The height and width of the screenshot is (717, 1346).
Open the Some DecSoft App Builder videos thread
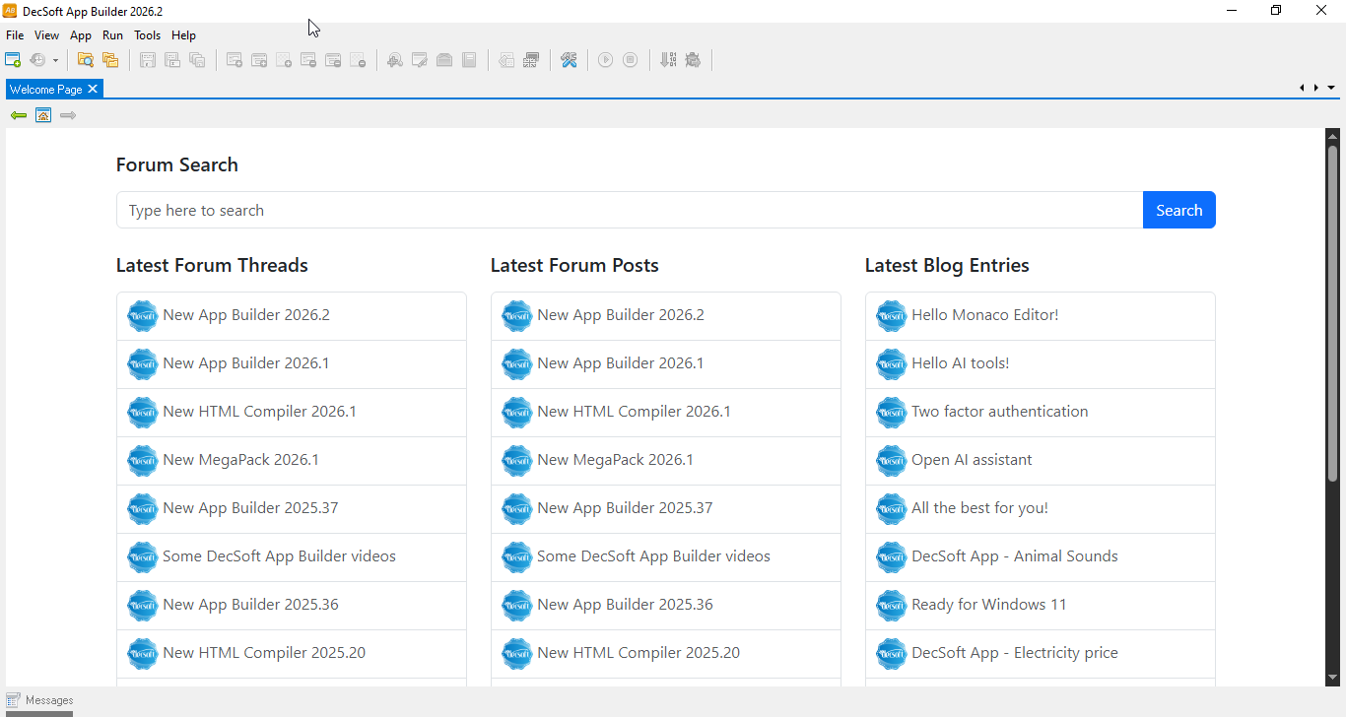(279, 556)
